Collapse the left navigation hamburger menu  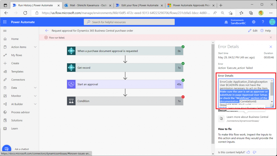tap(5, 31)
